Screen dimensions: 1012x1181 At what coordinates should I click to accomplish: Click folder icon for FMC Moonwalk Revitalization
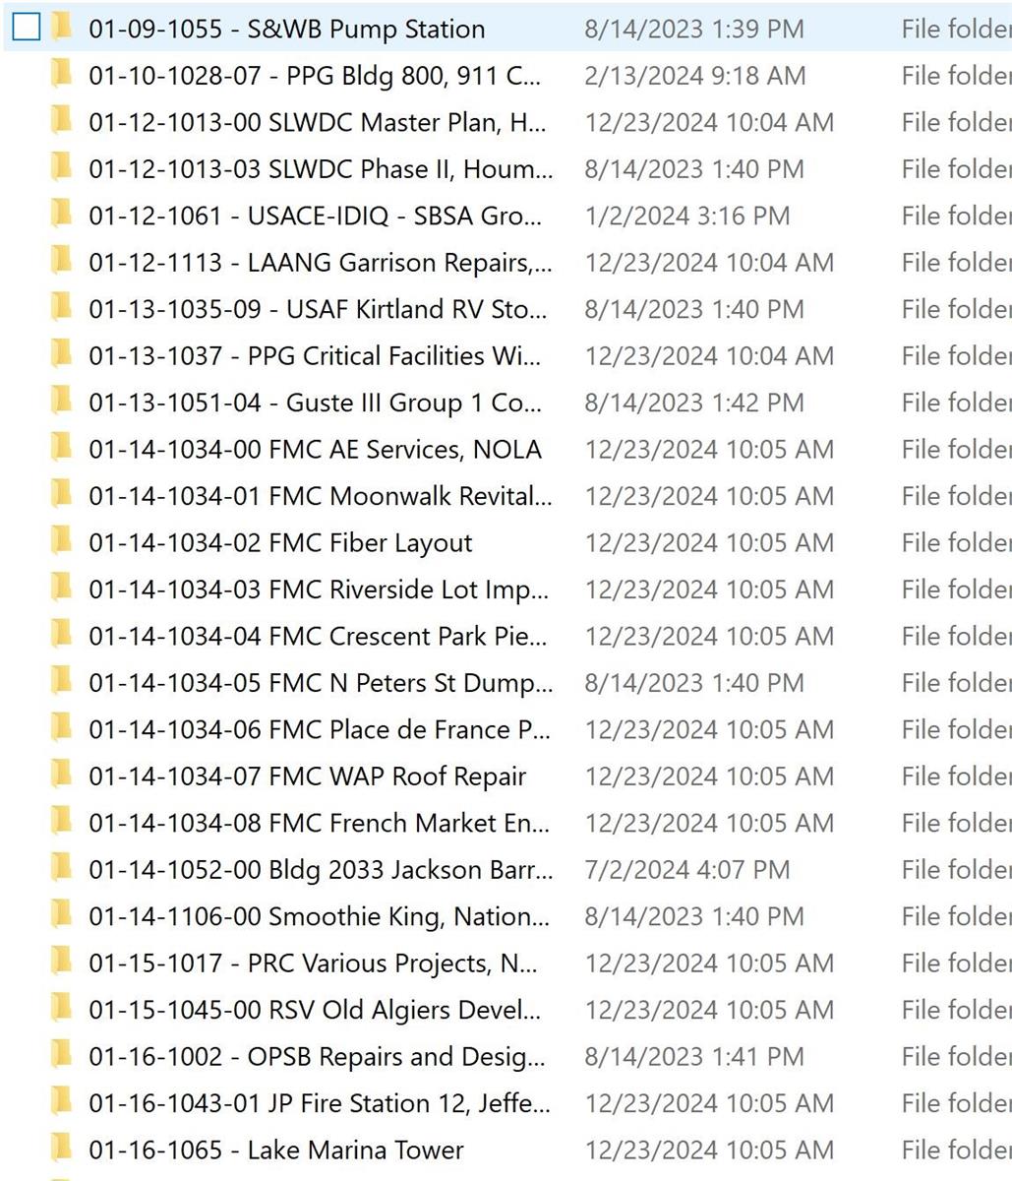click(x=62, y=495)
